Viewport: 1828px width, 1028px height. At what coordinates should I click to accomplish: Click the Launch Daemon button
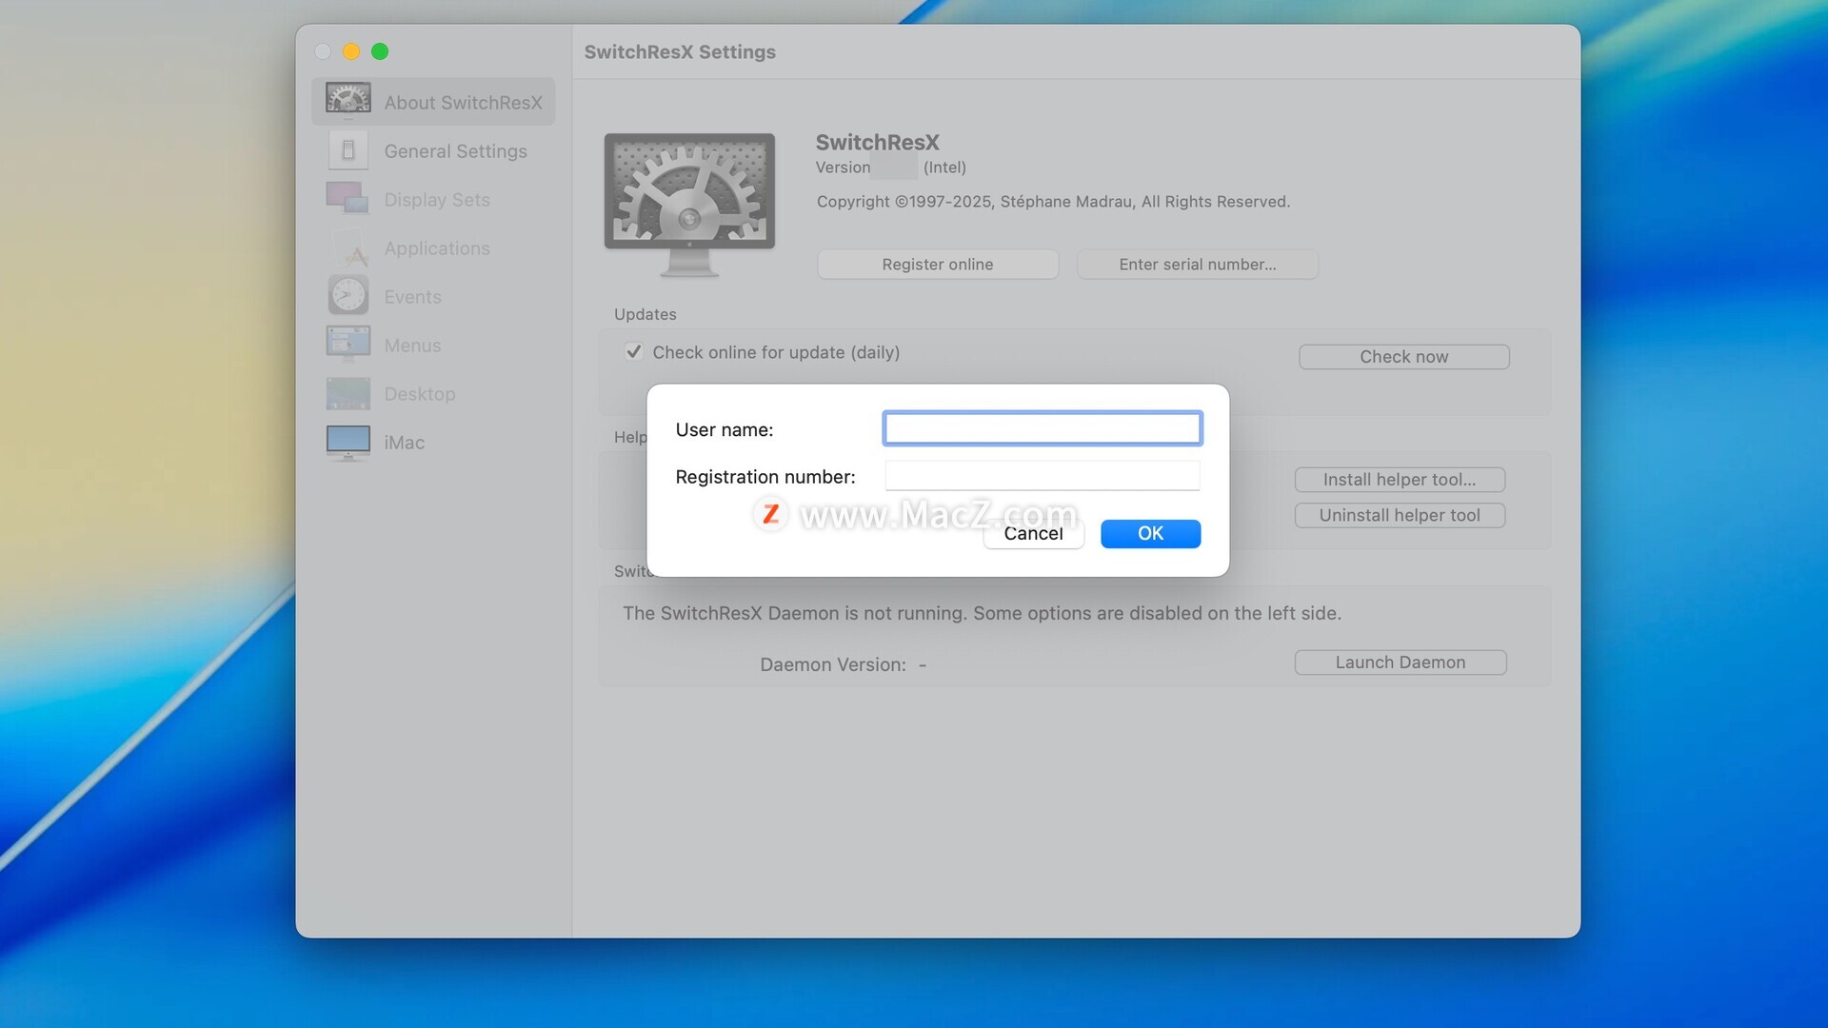click(1401, 662)
